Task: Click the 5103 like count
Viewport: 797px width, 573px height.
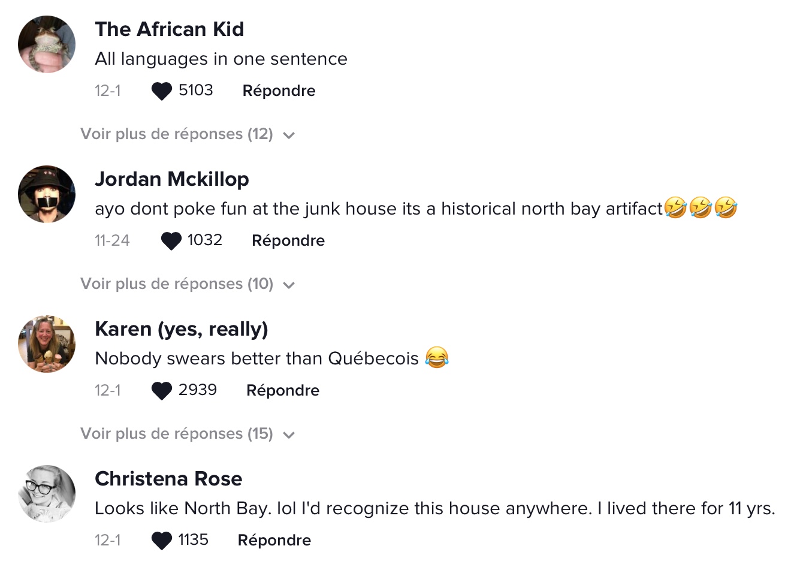Action: click(x=196, y=90)
